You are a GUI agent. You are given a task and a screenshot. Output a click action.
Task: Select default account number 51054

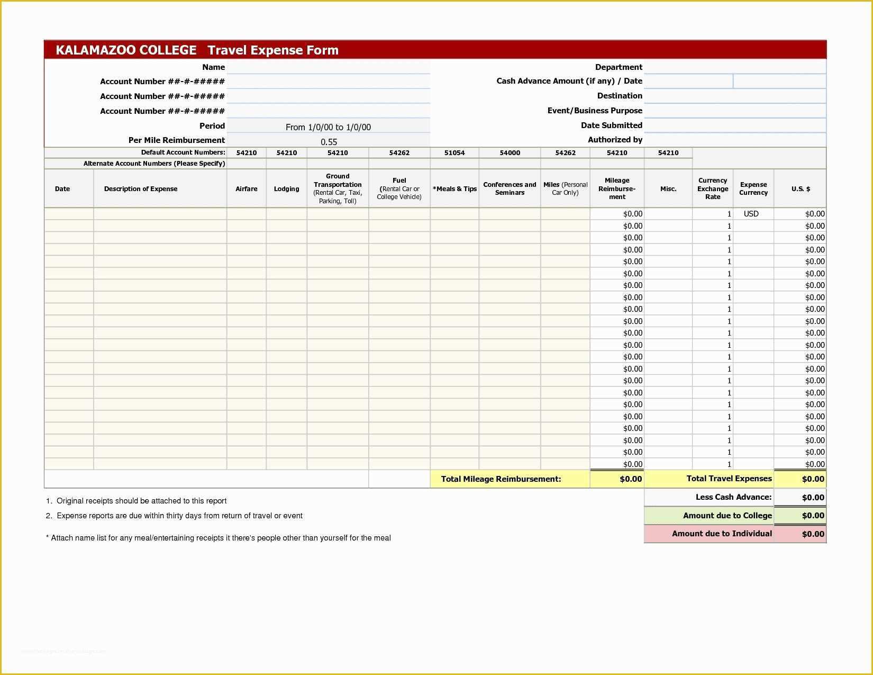click(x=454, y=152)
